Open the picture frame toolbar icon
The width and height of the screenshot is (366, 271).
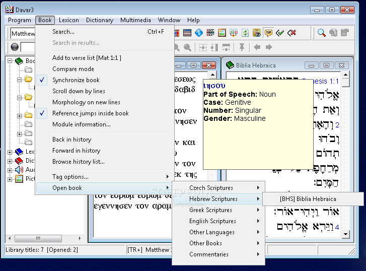pyautogui.click(x=222, y=33)
